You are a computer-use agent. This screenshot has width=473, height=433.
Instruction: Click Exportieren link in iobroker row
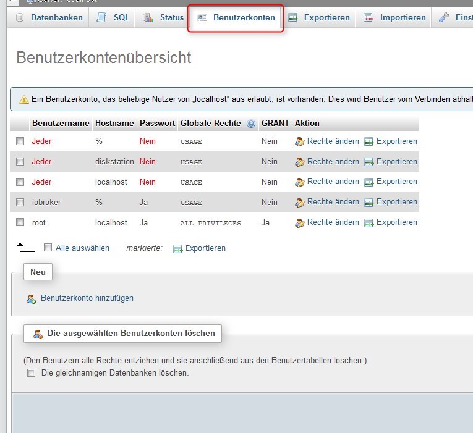click(397, 201)
